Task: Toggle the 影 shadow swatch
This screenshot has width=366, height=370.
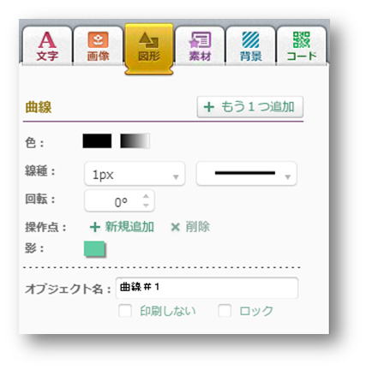Action: click(95, 249)
